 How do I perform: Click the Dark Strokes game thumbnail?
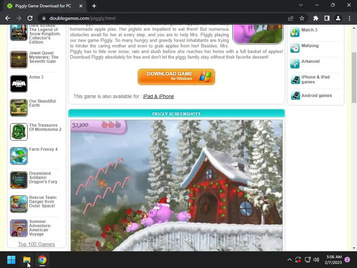tap(19, 32)
